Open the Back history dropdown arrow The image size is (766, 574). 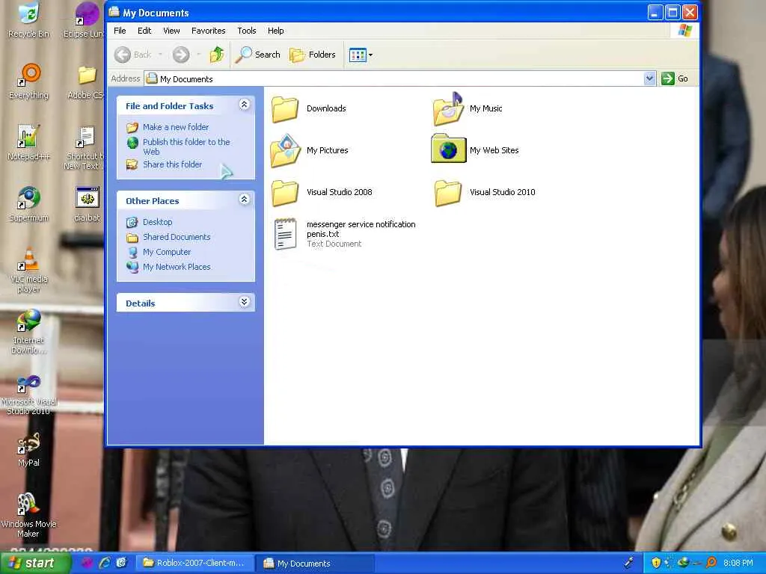pyautogui.click(x=160, y=55)
